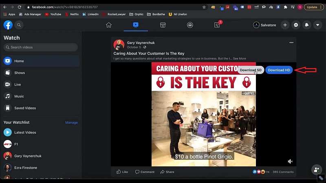The image size is (326, 183).
Task: Select the Watch video tab icon
Action: coord(136,25)
